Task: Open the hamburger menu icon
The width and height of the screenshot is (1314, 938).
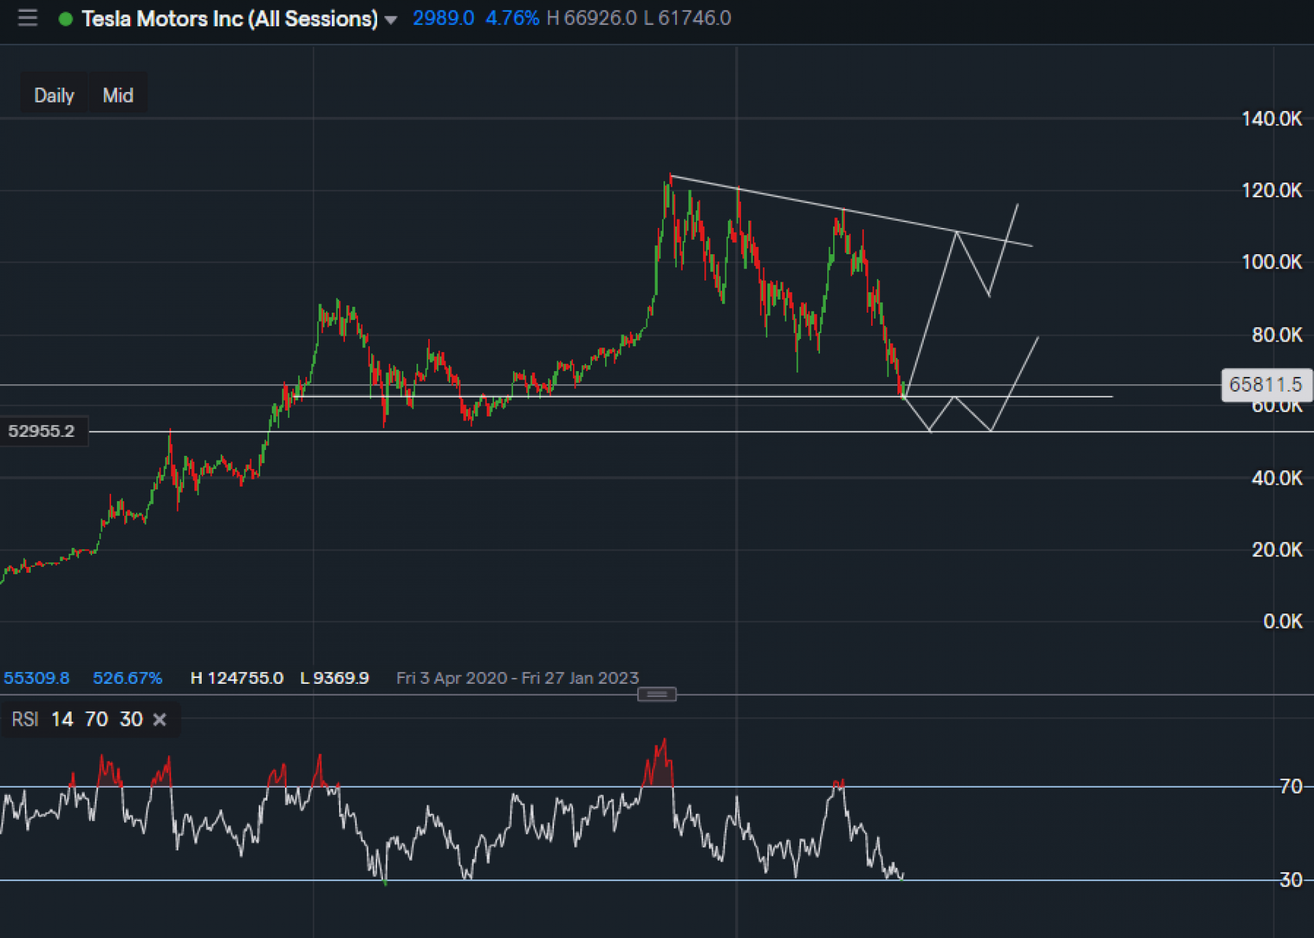Action: [27, 18]
